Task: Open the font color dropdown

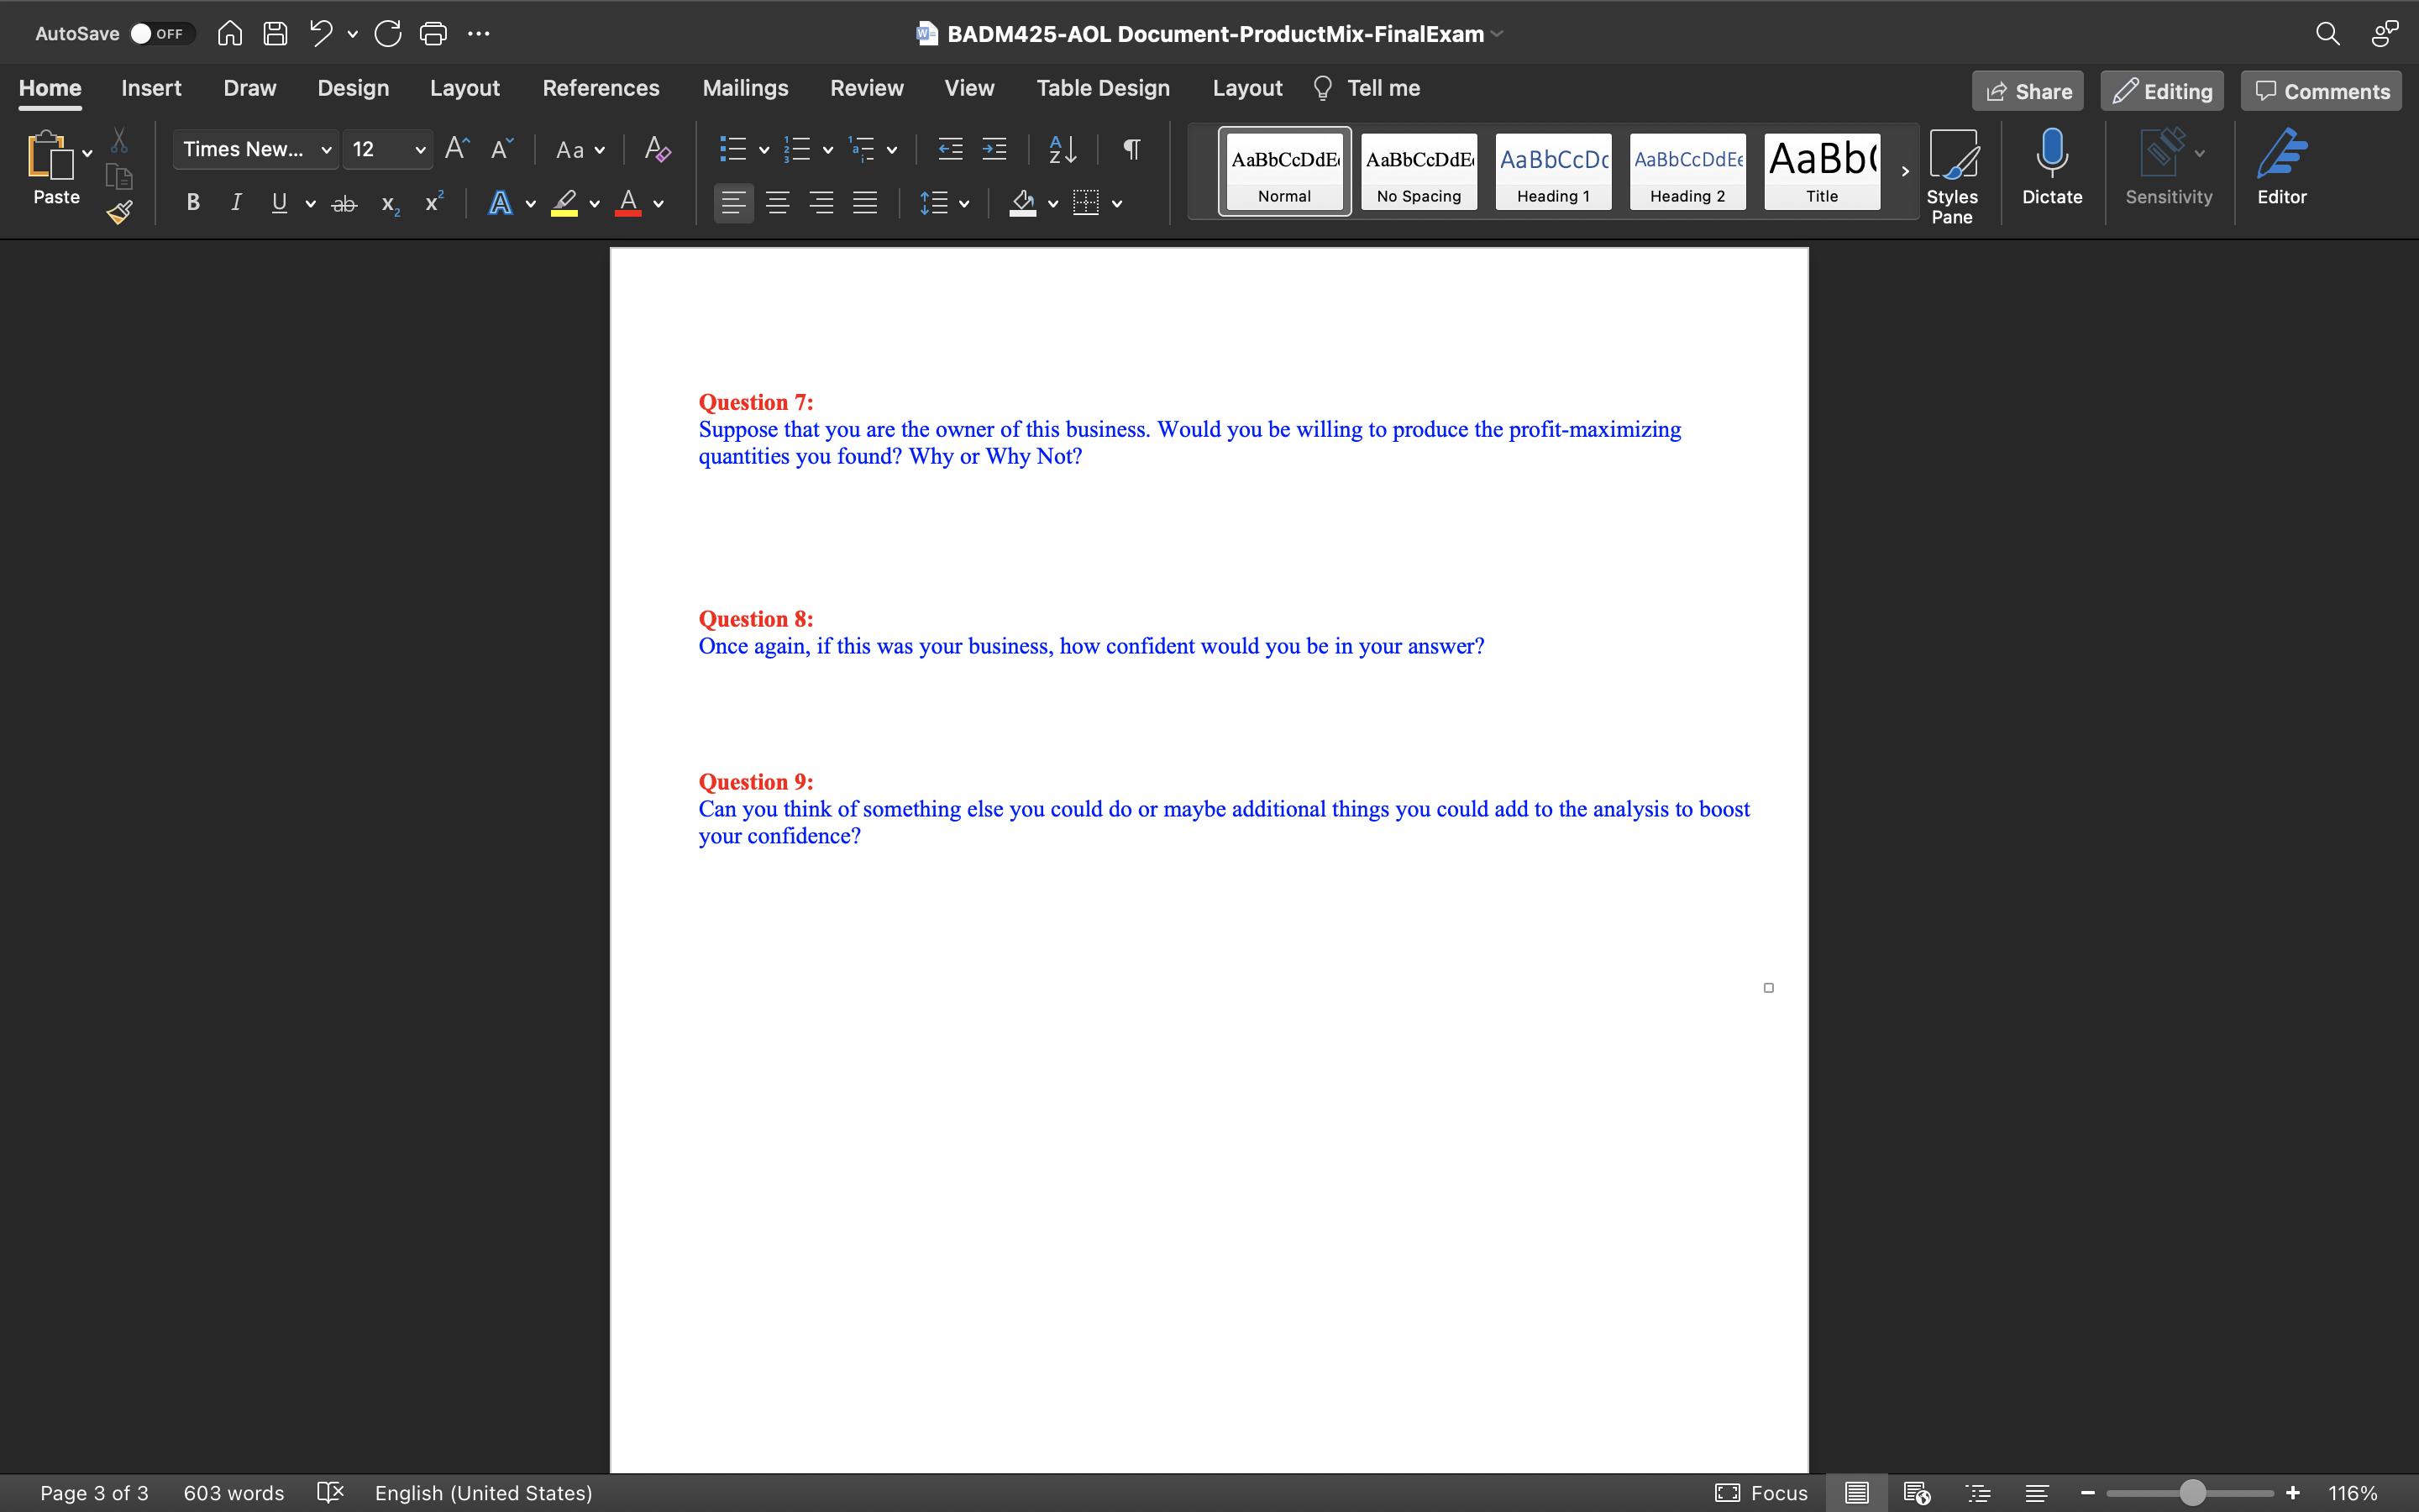Action: [x=657, y=203]
